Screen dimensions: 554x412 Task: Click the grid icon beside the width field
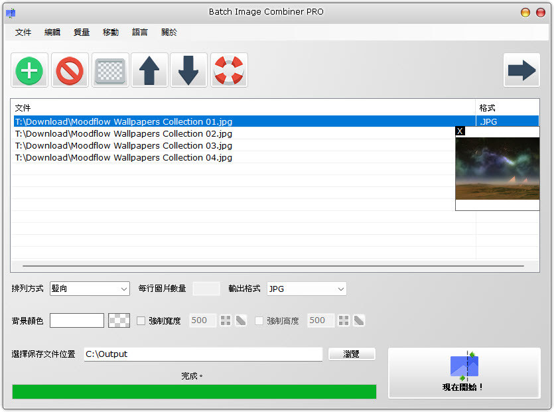pos(226,320)
